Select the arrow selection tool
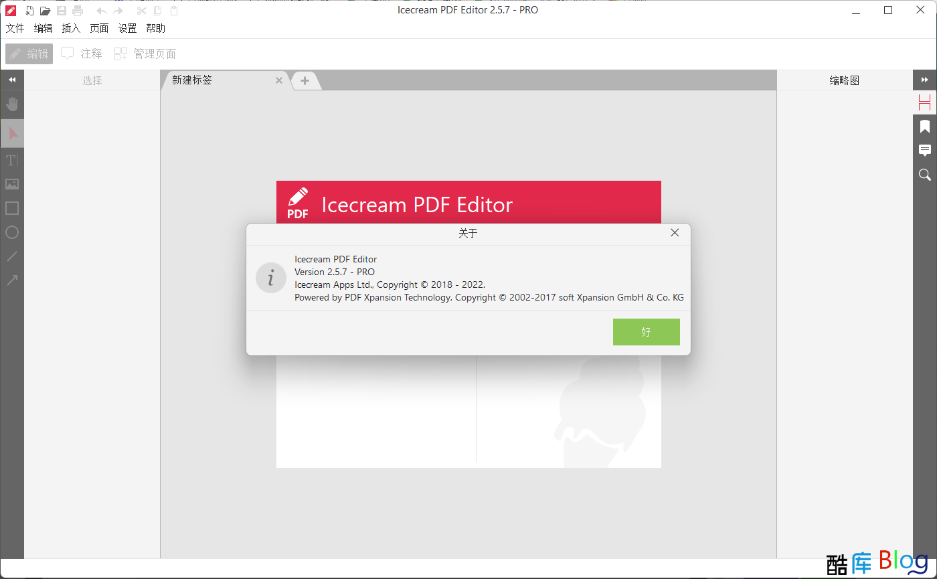This screenshot has width=937, height=579. pyautogui.click(x=12, y=133)
